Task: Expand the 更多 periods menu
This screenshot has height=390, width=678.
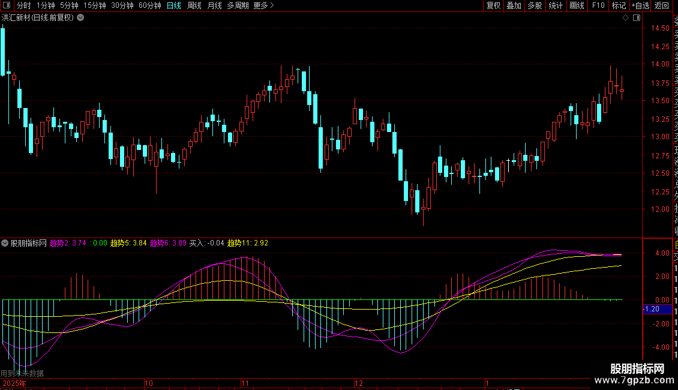Action: point(263,5)
